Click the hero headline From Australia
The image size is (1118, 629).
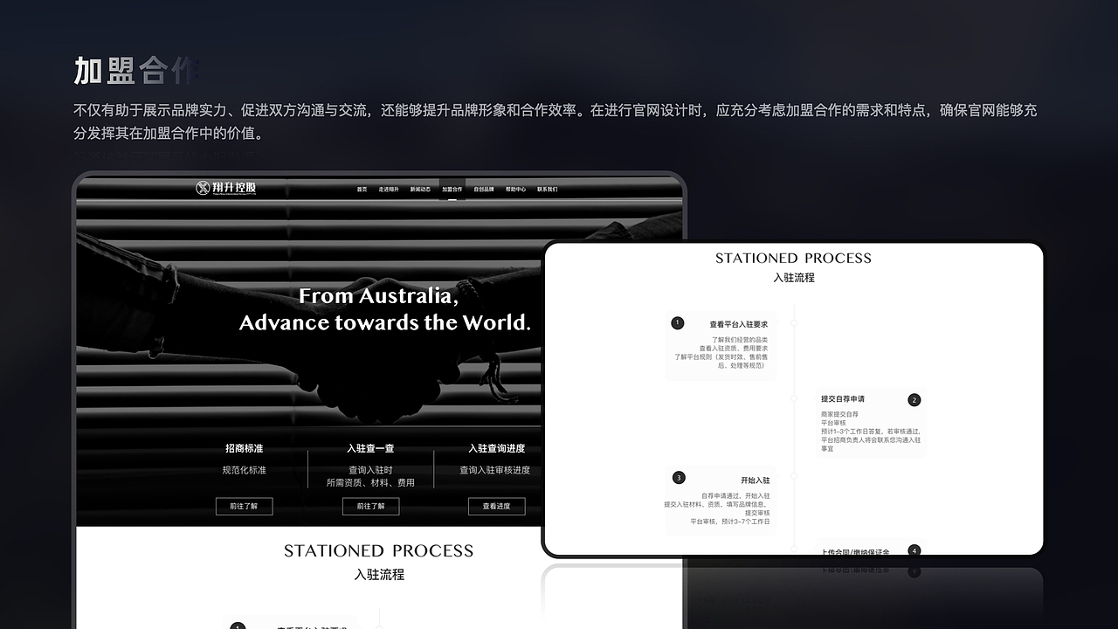tap(378, 295)
